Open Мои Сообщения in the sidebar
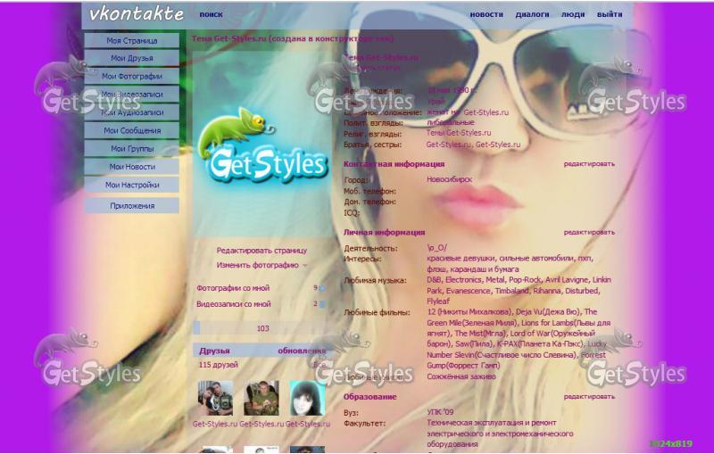This screenshot has width=714, height=454. click(131, 130)
